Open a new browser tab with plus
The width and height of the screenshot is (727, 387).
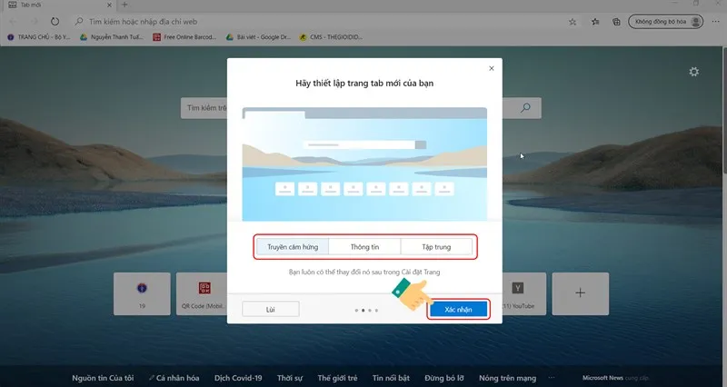pyautogui.click(x=124, y=5)
